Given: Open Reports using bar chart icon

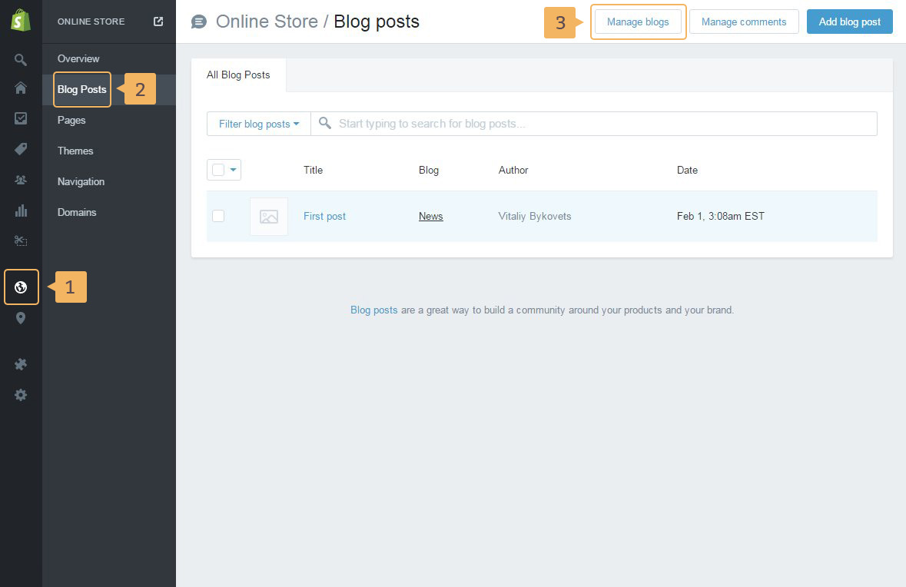Looking at the screenshot, I should click(21, 211).
